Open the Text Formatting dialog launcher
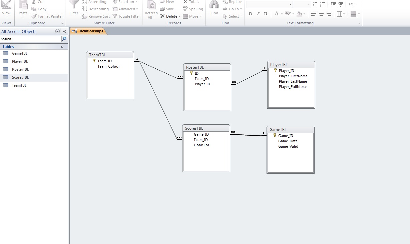This screenshot has width=410, height=244. pos(359,23)
